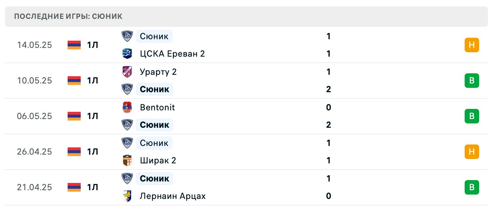Select the green В result of the Bentonit match
The image size is (493, 212).
click(472, 116)
